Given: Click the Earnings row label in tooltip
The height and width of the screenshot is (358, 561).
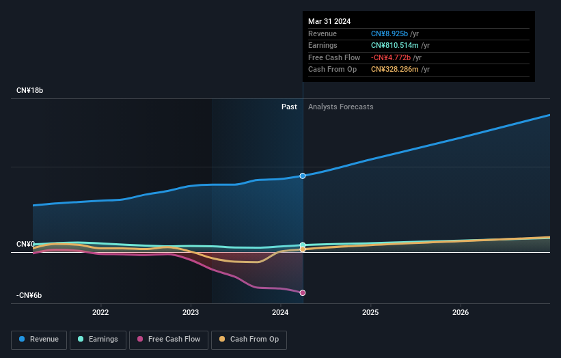Looking at the screenshot, I should pos(323,45).
